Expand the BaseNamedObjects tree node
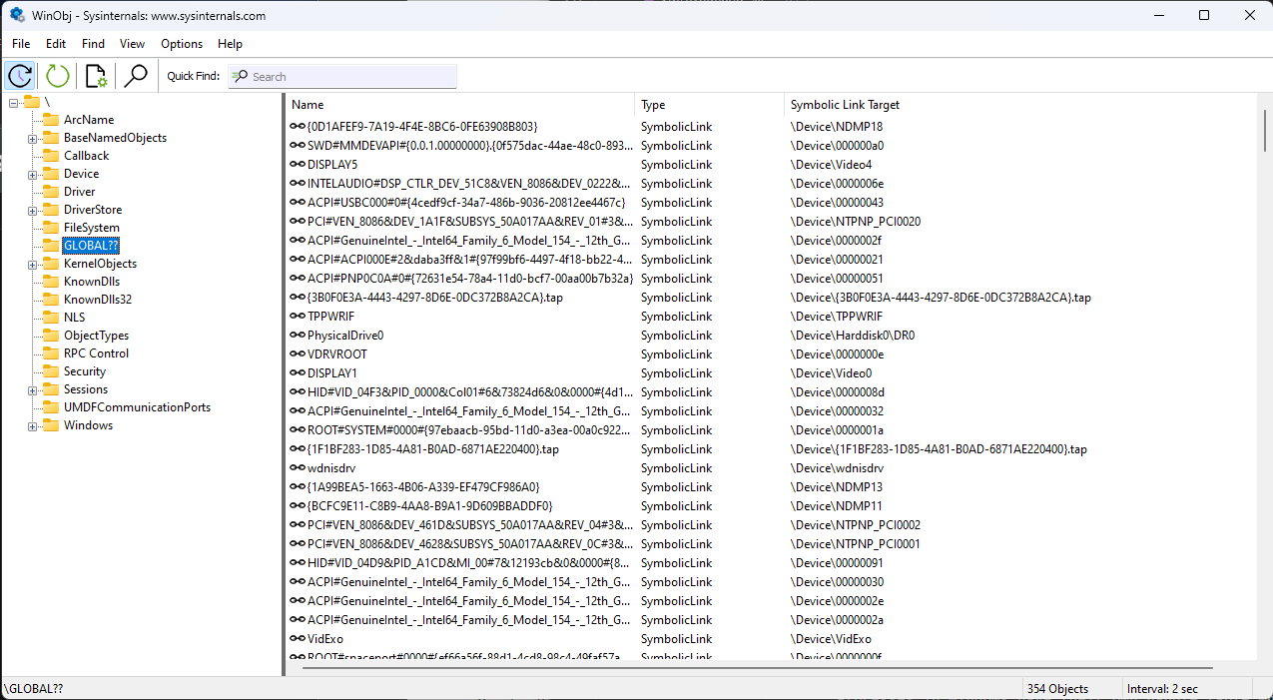Image resolution: width=1273 pixels, height=700 pixels. coord(33,138)
